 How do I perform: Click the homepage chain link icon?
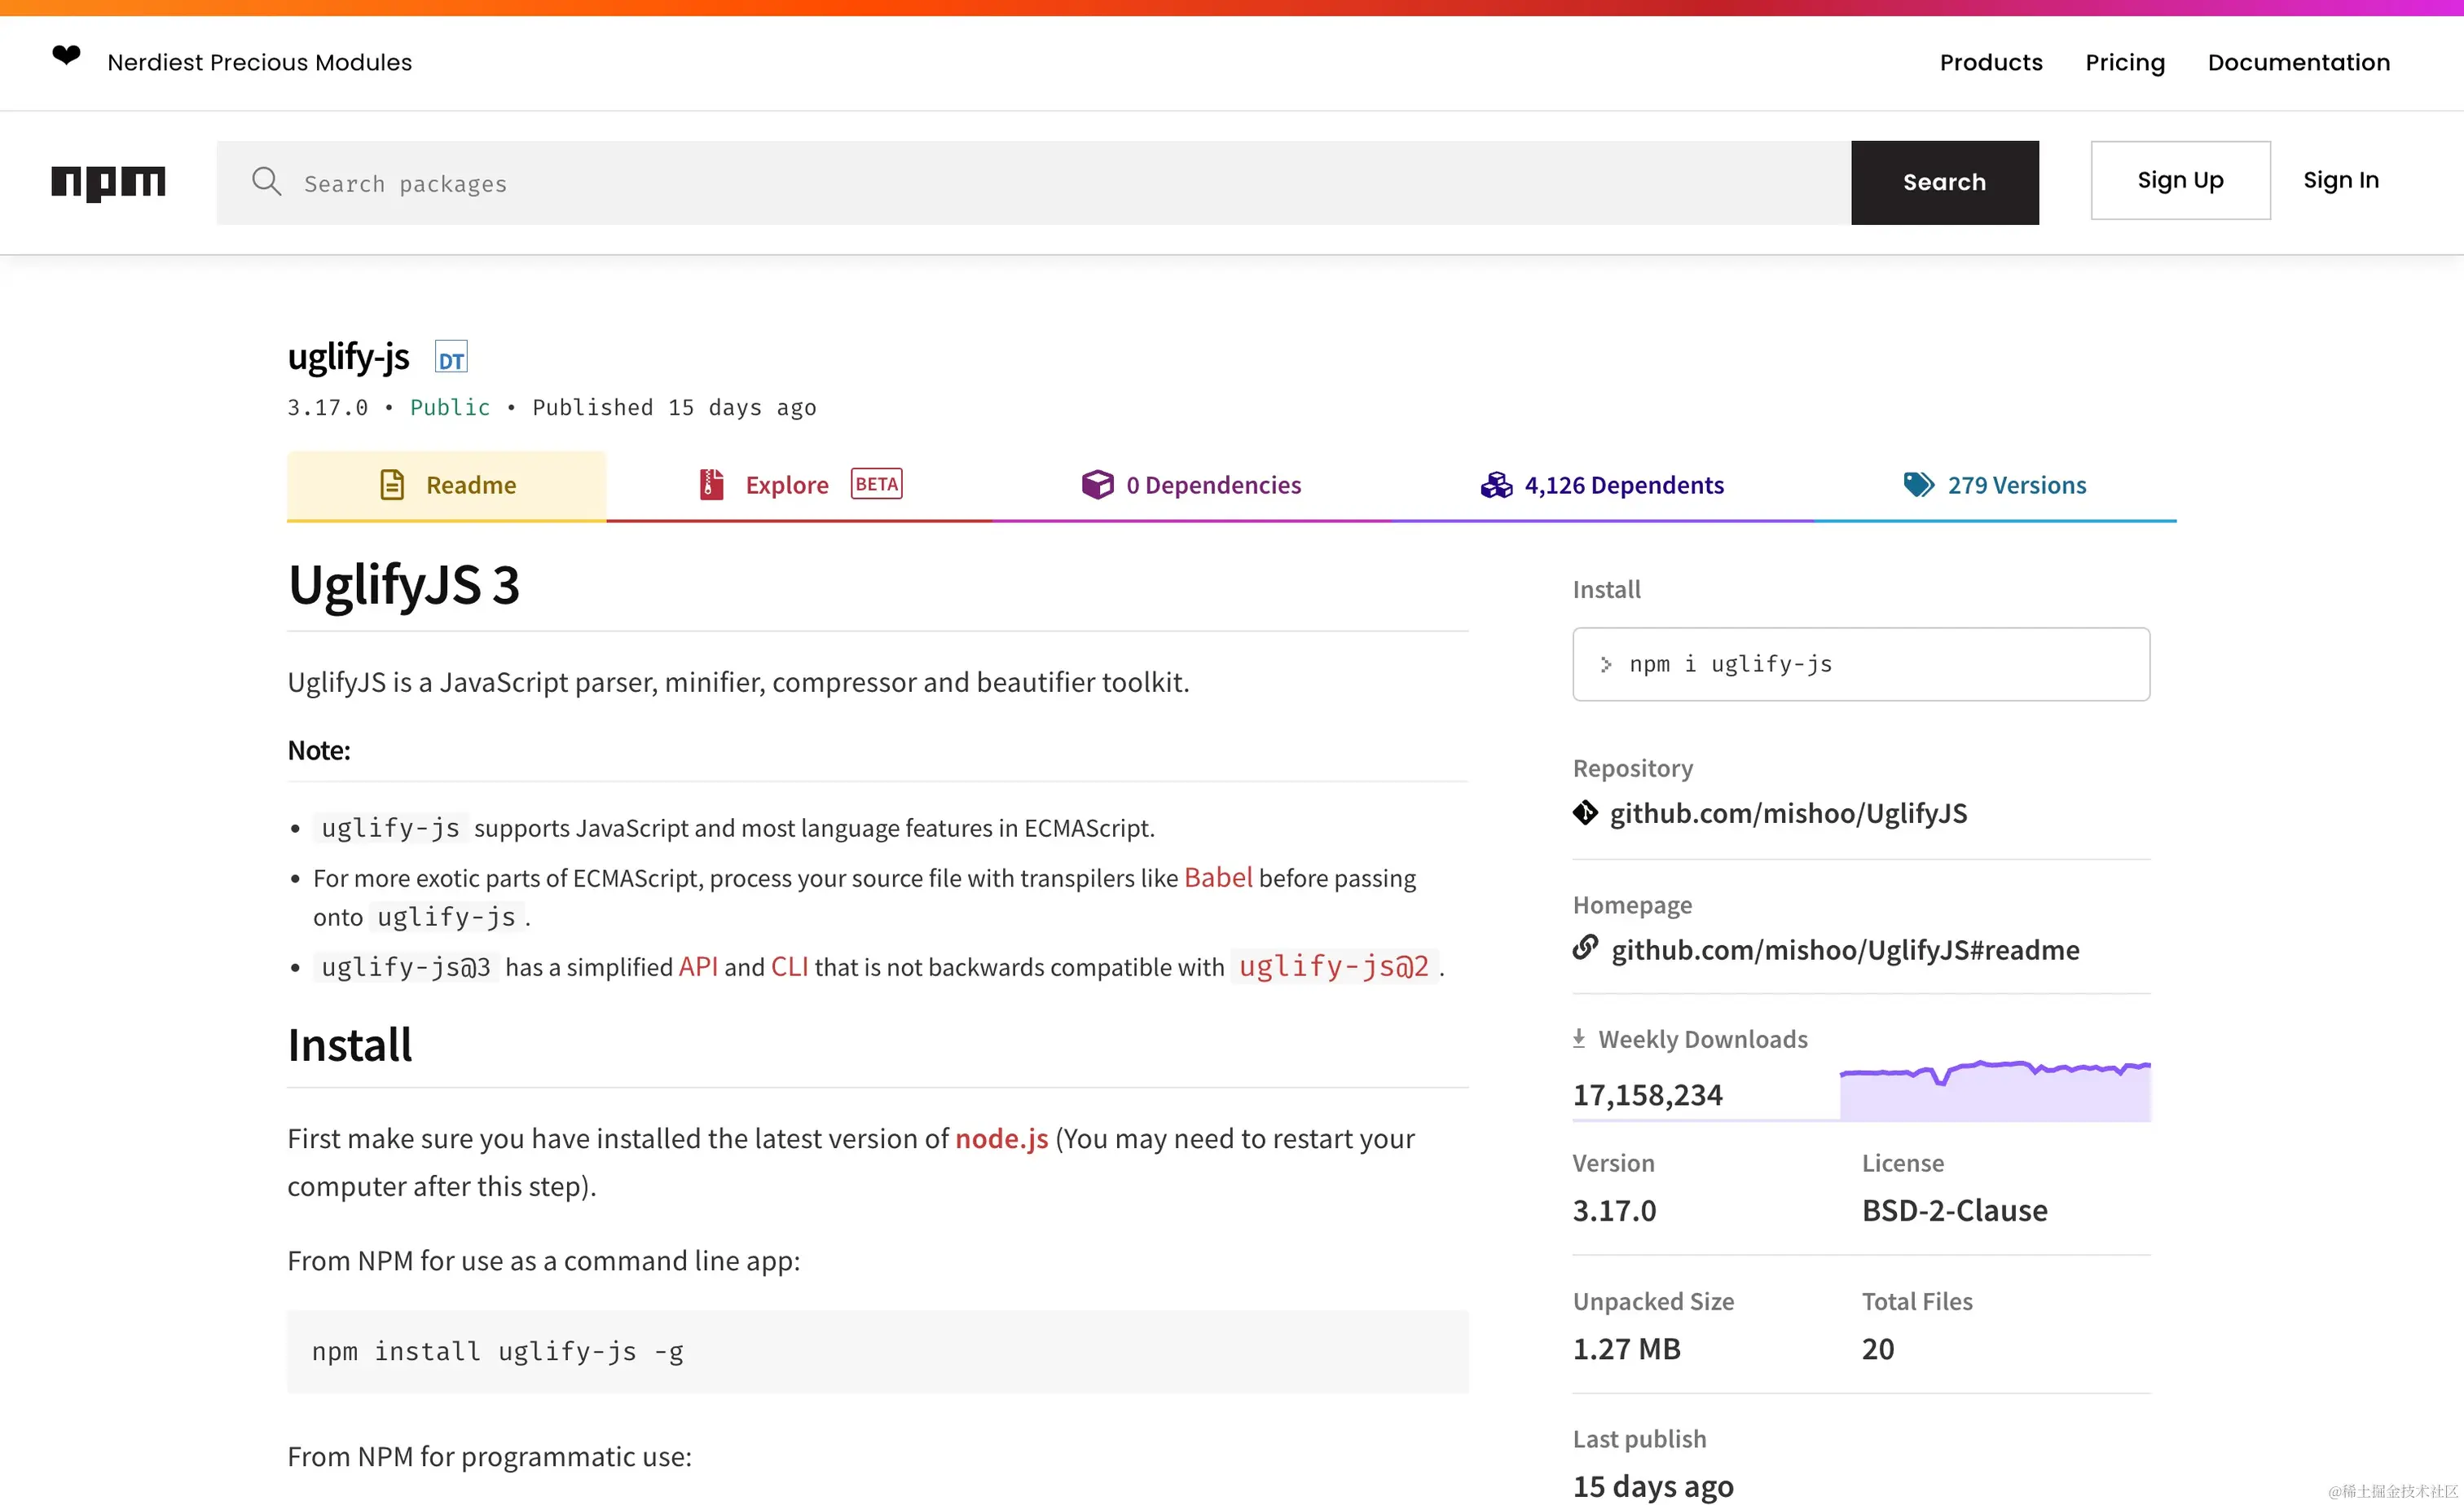1585,948
